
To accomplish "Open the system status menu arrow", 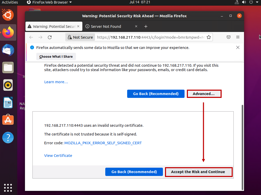I will pos(257,2).
